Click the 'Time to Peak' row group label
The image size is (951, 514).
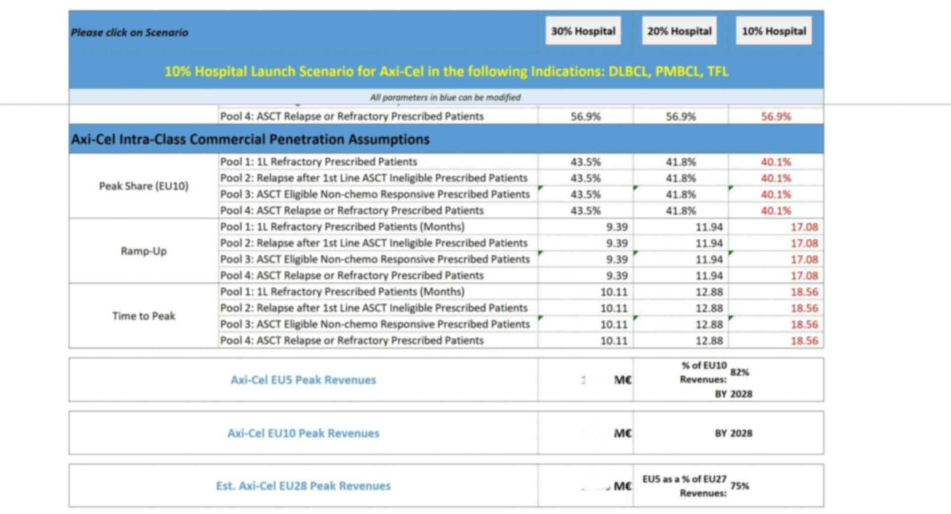[x=144, y=316]
